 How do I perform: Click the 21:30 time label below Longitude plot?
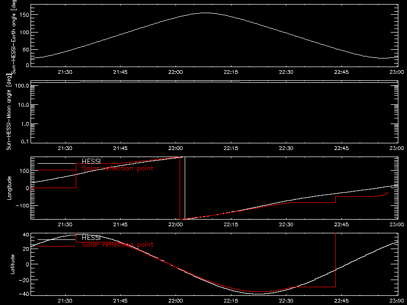click(x=65, y=225)
